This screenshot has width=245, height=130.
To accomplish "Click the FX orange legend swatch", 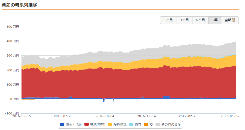I will [146, 124].
